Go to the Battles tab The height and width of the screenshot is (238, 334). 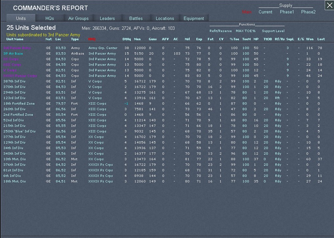click(136, 18)
